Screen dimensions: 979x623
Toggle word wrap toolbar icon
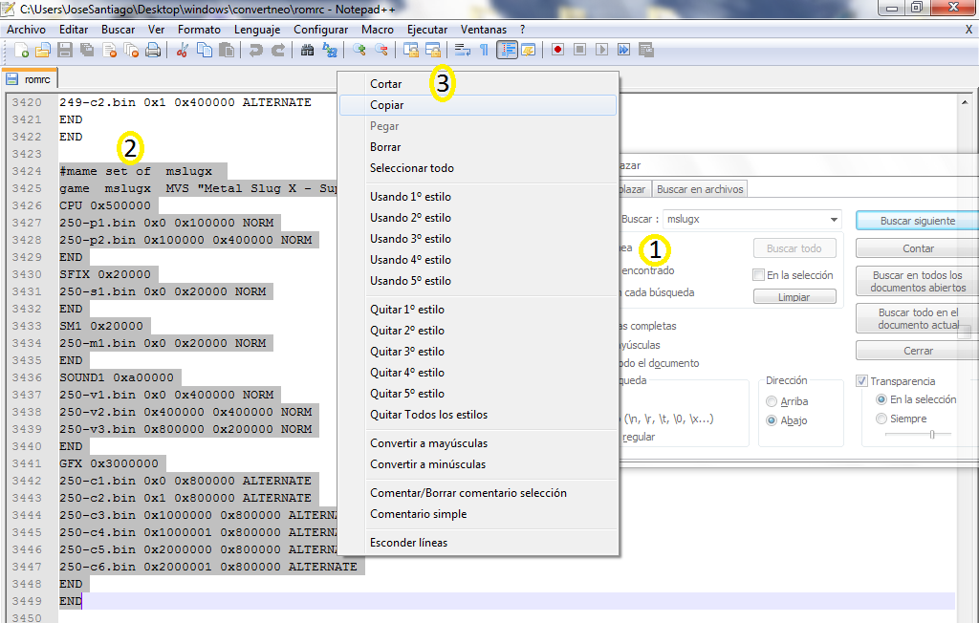pos(462,50)
